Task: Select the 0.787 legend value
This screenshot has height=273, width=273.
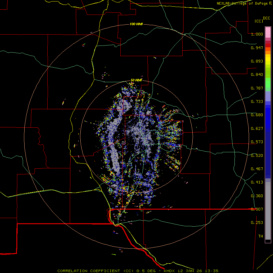Action: pyautogui.click(x=257, y=88)
